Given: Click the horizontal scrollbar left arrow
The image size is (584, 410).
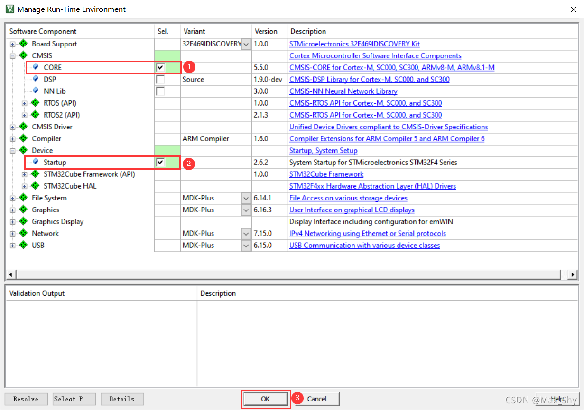Looking at the screenshot, I should click(x=11, y=275).
